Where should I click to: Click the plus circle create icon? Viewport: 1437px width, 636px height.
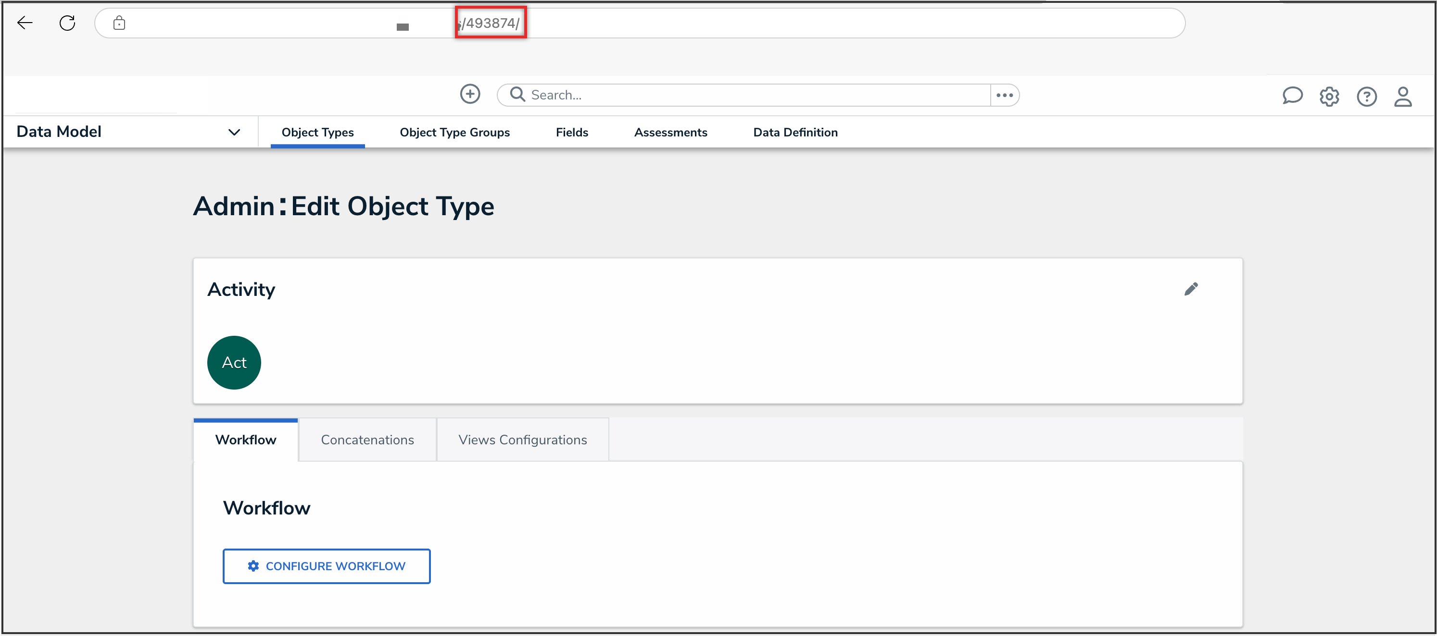pos(470,94)
